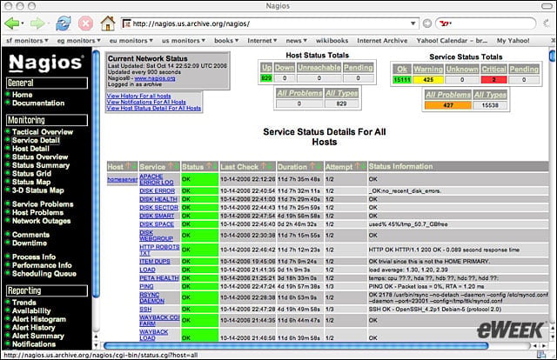Viewport: 557px width, 360px height.
Task: Open the URL history dropdown arrow
Action: point(413,23)
